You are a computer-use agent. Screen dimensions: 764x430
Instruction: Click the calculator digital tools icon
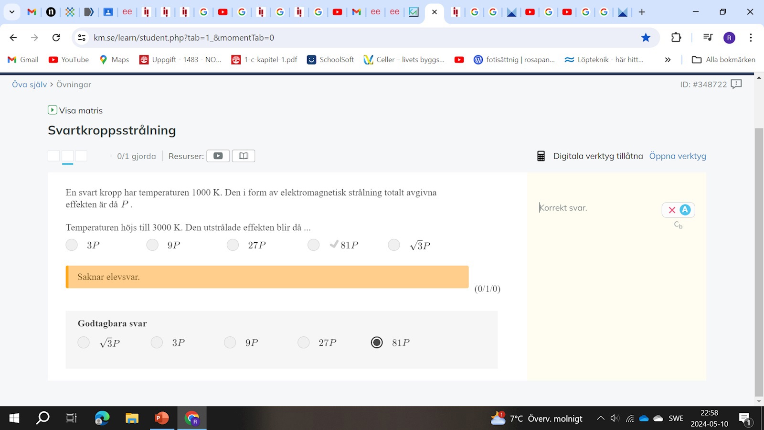pyautogui.click(x=541, y=156)
